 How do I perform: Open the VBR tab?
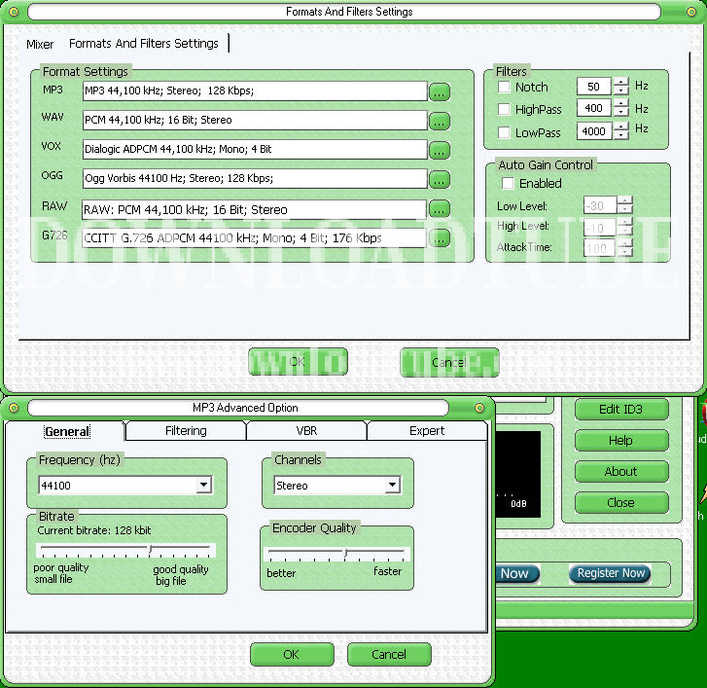tap(306, 431)
